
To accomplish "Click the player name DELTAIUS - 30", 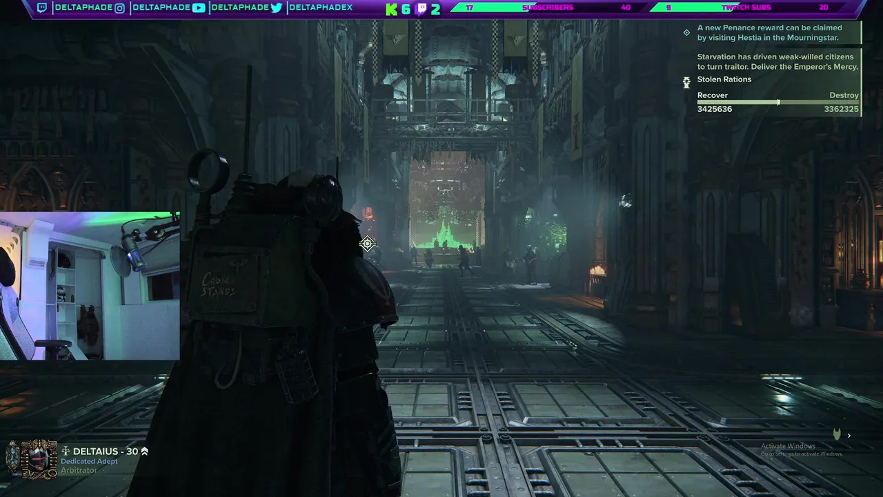I will click(106, 451).
